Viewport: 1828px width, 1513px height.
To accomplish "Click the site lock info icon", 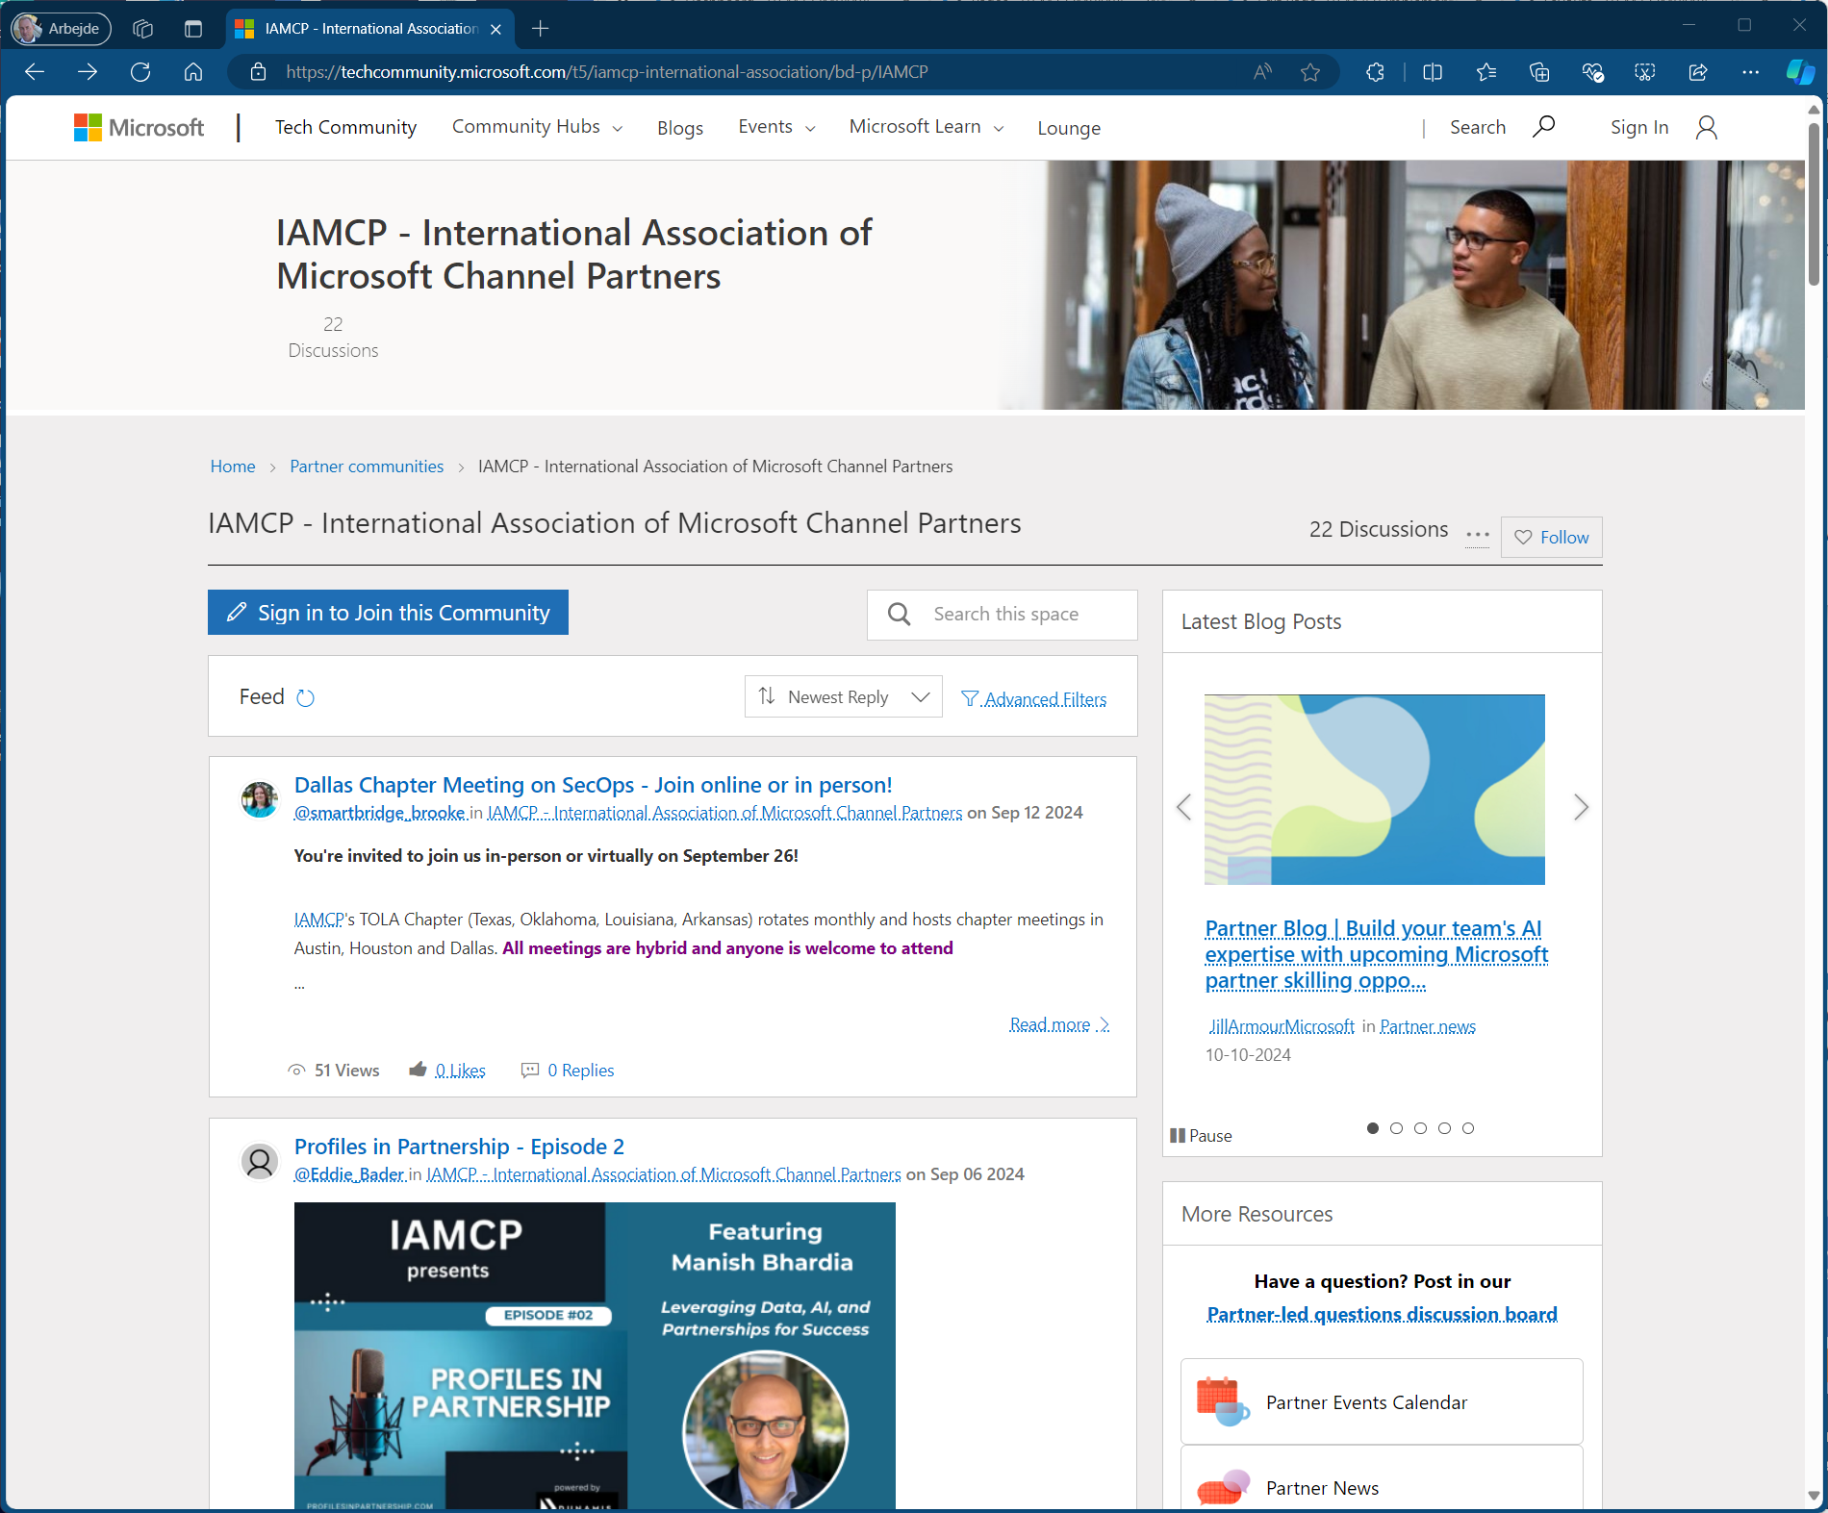I will pyautogui.click(x=258, y=72).
